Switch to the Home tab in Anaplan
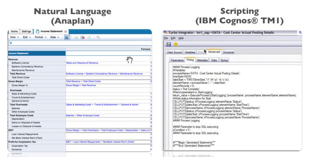This screenshot has height=157, width=318. [x=14, y=31]
